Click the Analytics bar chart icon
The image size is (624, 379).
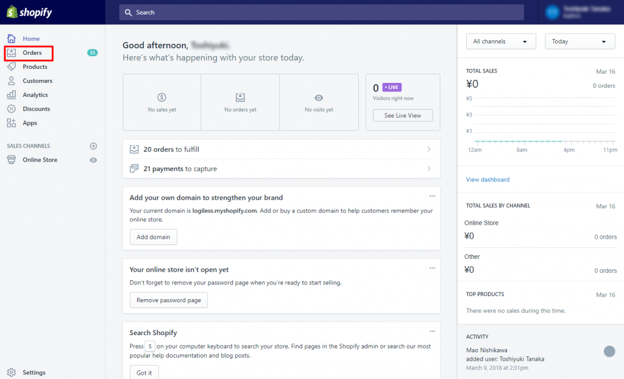click(x=11, y=95)
